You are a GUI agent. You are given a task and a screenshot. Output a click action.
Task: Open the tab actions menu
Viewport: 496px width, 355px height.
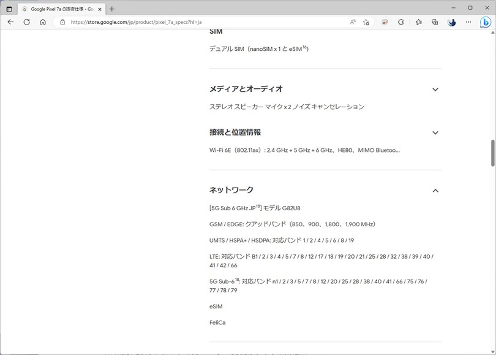[x=9, y=9]
